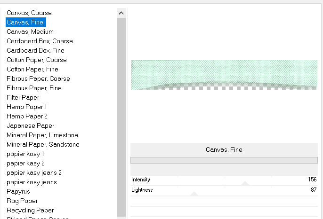Pick Cardboard Box, Fine entry
Viewport: 323px width, 219px height.
tap(35, 50)
